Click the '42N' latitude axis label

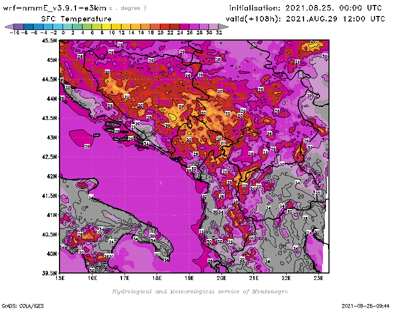[51, 176]
